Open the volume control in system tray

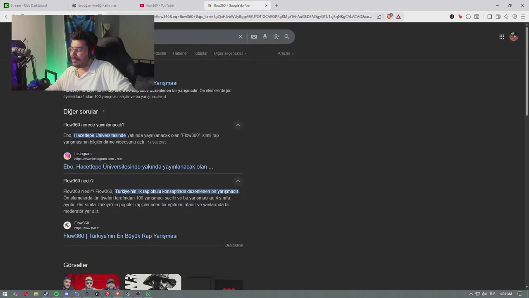point(484,294)
